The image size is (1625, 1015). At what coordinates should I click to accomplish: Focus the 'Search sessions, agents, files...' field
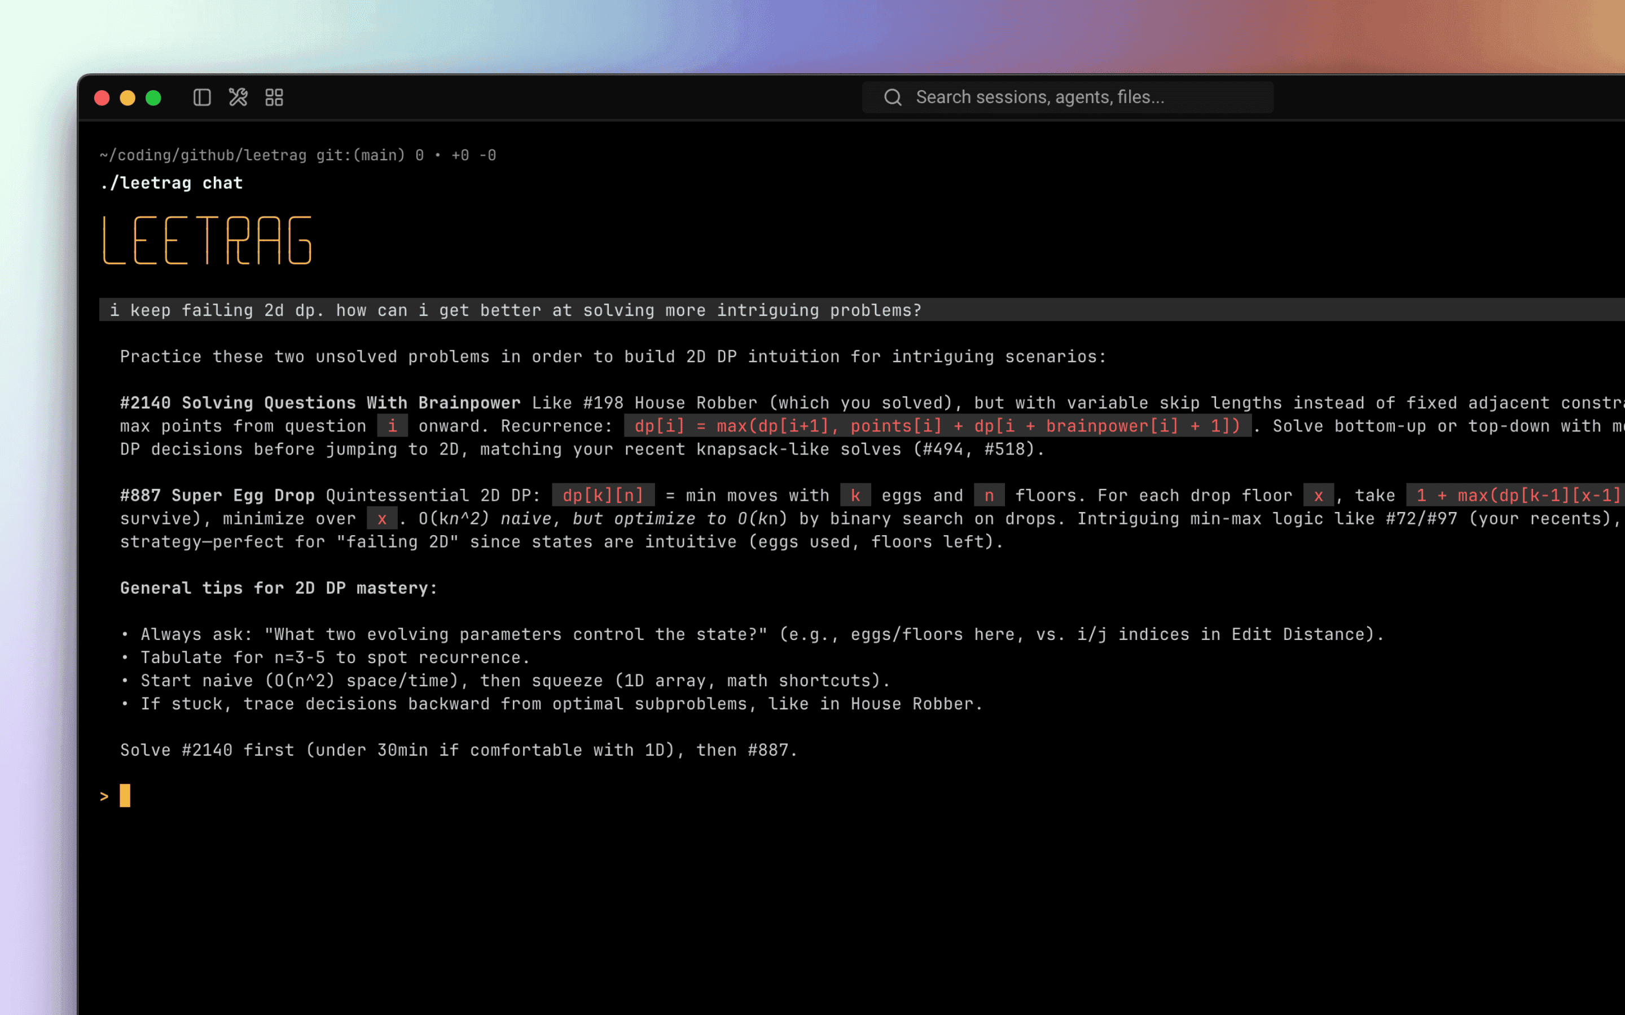(x=1068, y=98)
